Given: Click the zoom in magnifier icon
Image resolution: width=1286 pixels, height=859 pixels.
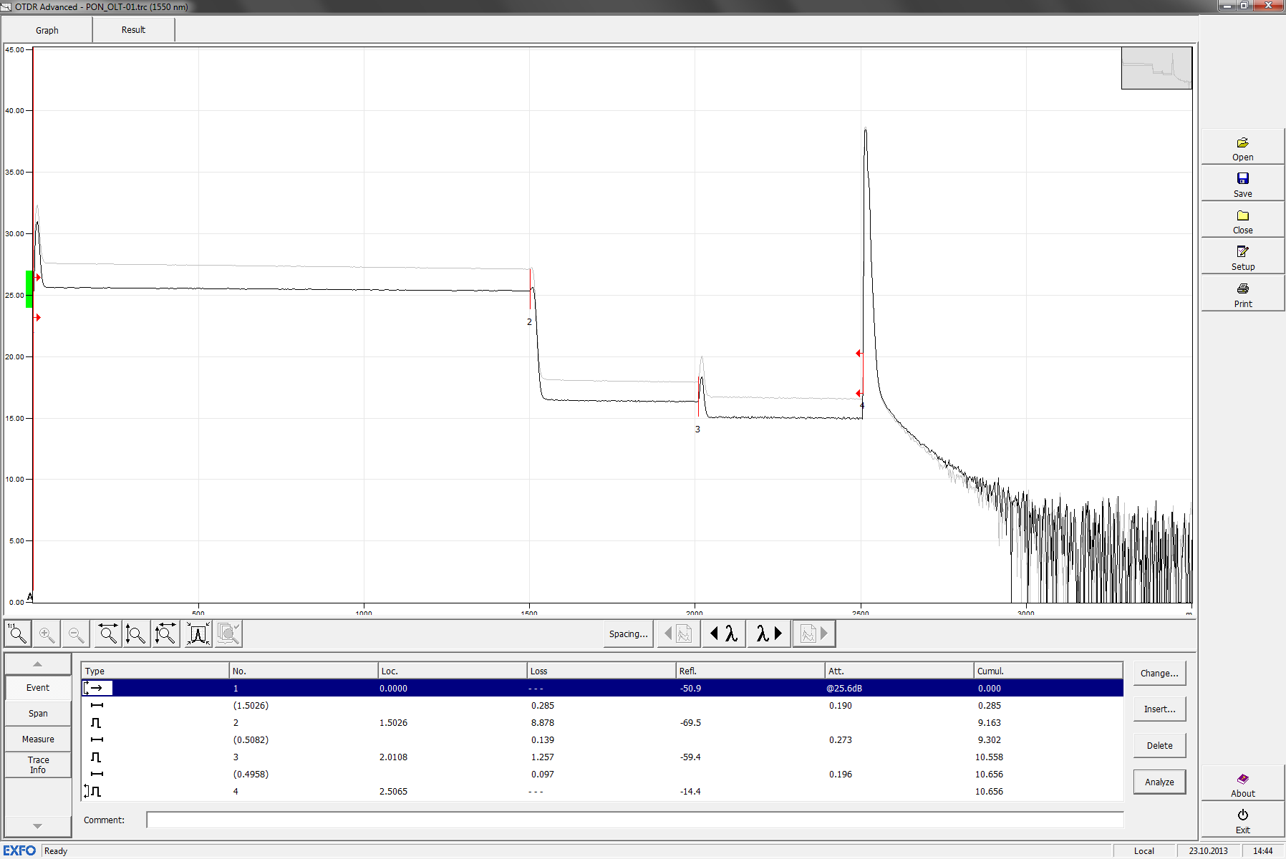Looking at the screenshot, I should tap(47, 634).
